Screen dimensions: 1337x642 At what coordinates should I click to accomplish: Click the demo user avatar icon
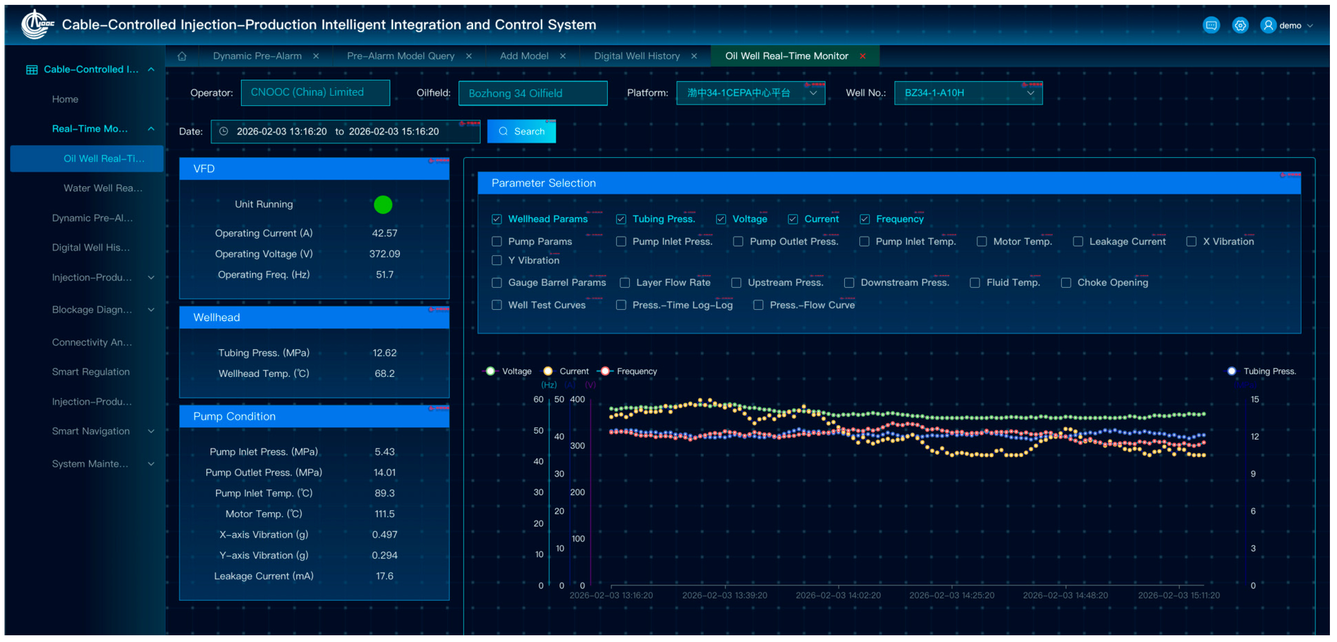[x=1268, y=25]
